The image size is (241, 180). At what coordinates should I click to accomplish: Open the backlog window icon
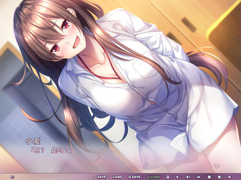point(219,177)
